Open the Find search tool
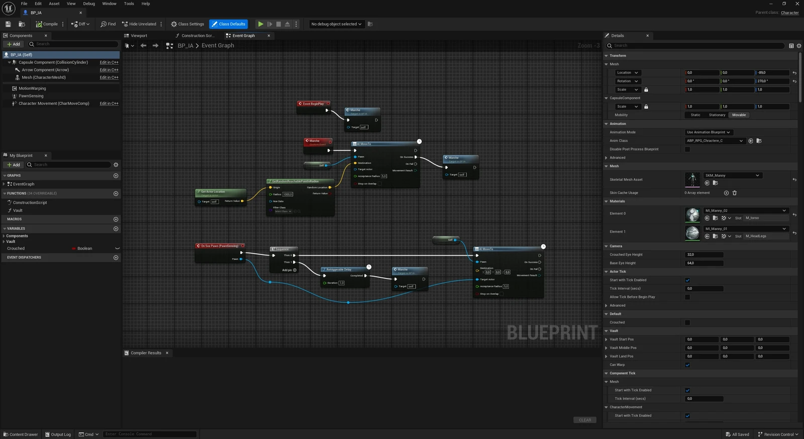 (x=108, y=24)
